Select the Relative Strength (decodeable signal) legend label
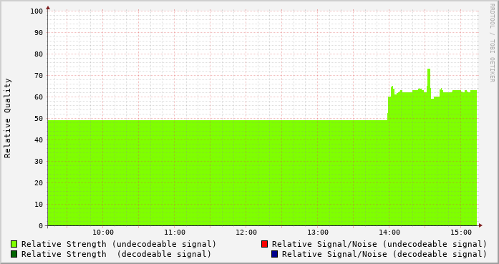499x264 pixels. (116, 254)
